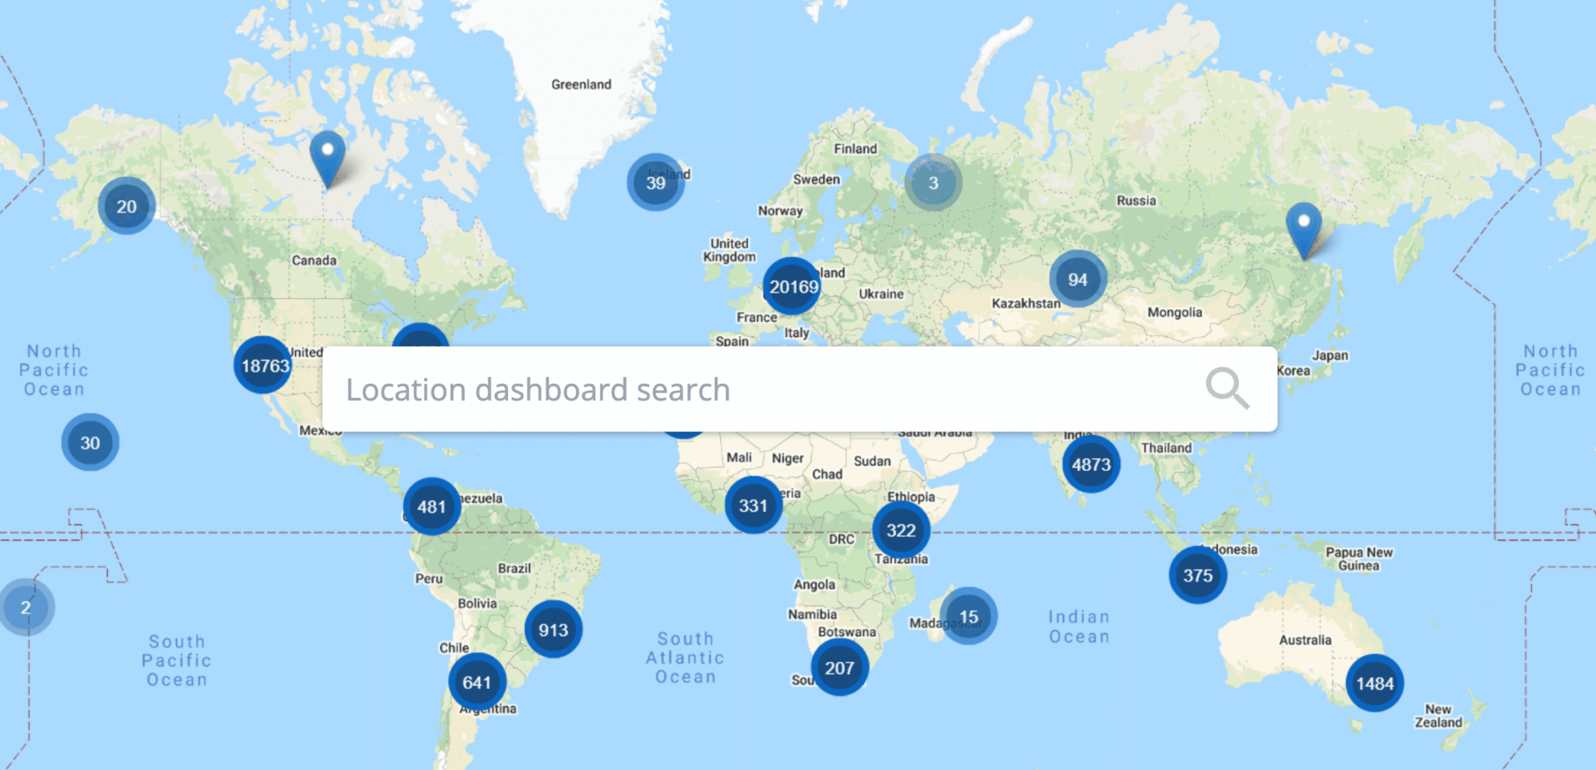
Task: Click the search magnifier icon
Action: coord(1226,388)
